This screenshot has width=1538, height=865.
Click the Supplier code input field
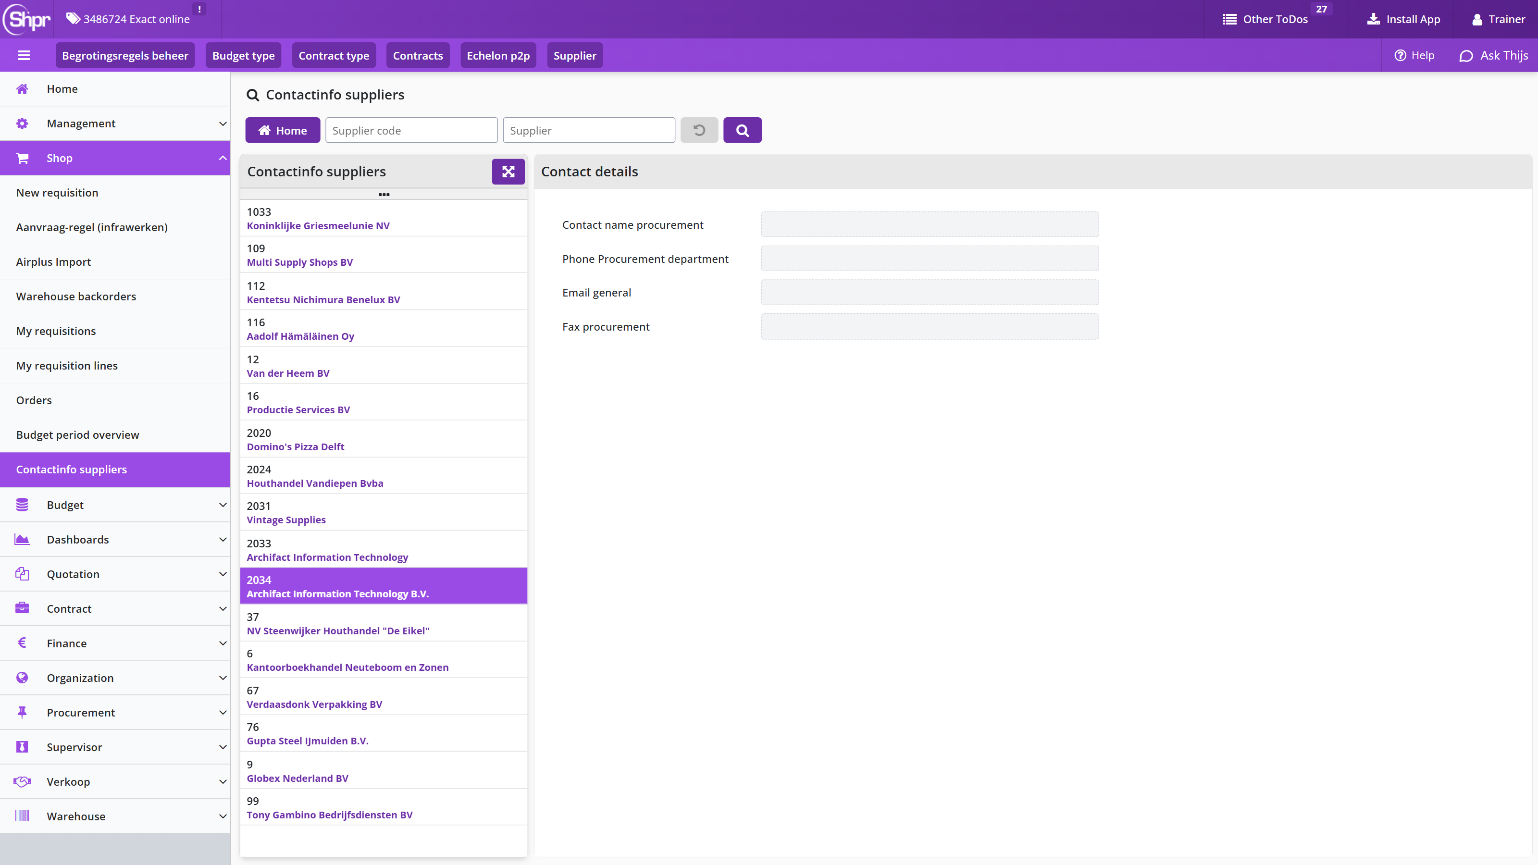(x=411, y=130)
